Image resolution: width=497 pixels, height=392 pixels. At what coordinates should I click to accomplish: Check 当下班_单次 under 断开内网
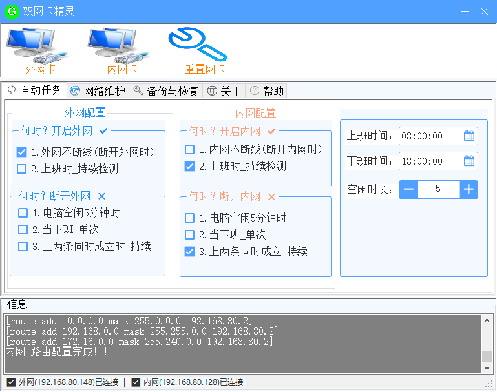(189, 235)
